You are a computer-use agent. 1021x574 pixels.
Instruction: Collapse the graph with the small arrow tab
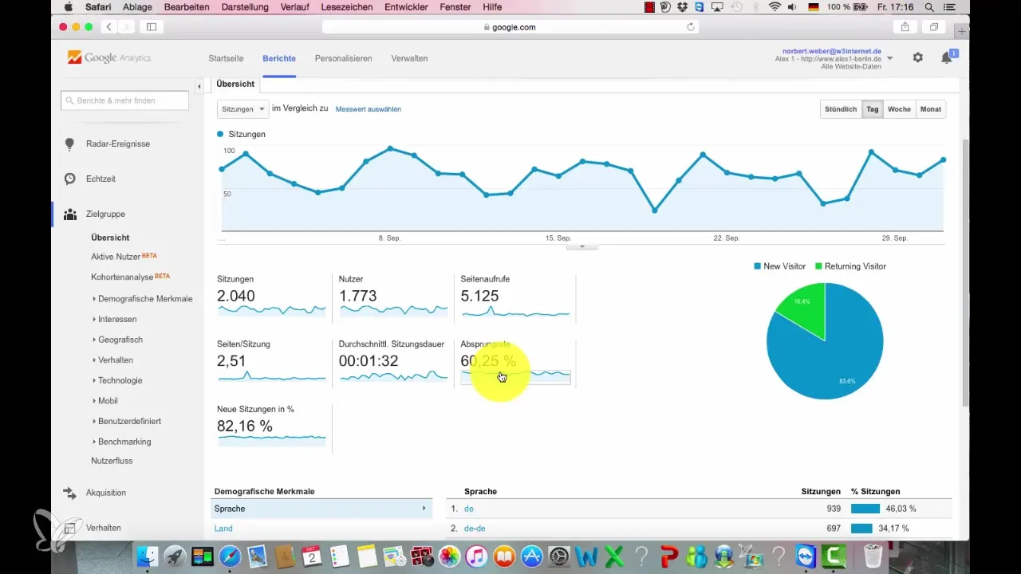581,246
